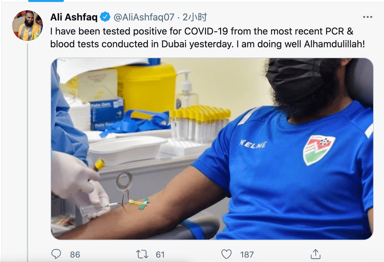Open Ali Ashfaq's round profile avatar
This screenshot has height=262, width=384.
pos(27,26)
